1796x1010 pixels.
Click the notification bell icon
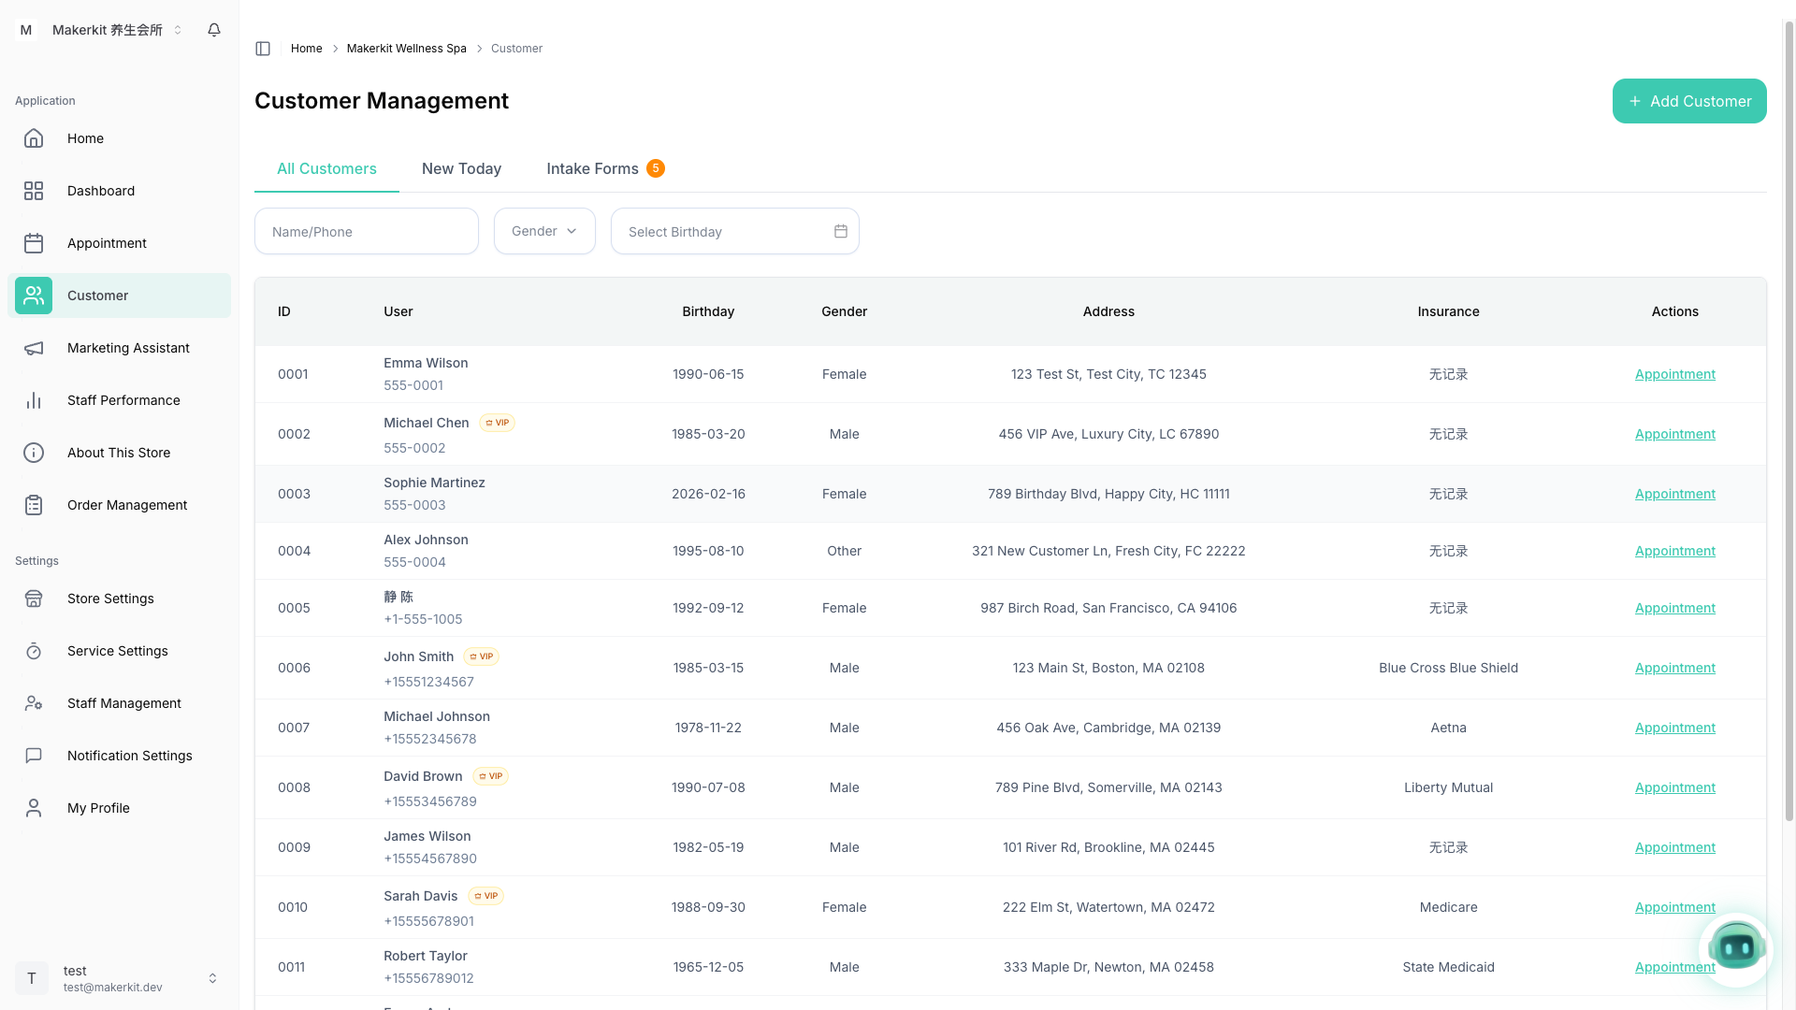pos(214,30)
